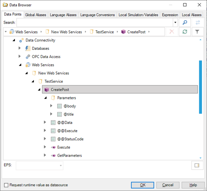The image size is (207, 191).
Task: Open the Language Conversions tab
Action: point(98,15)
